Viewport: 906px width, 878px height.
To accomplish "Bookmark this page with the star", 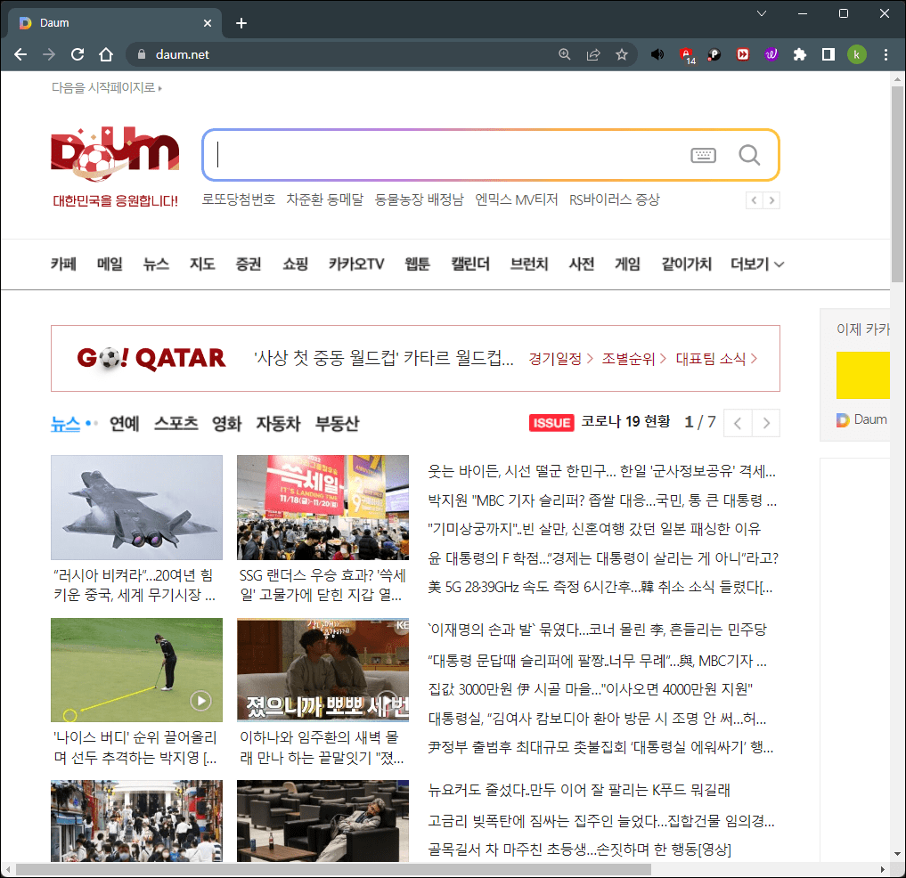I will (621, 54).
